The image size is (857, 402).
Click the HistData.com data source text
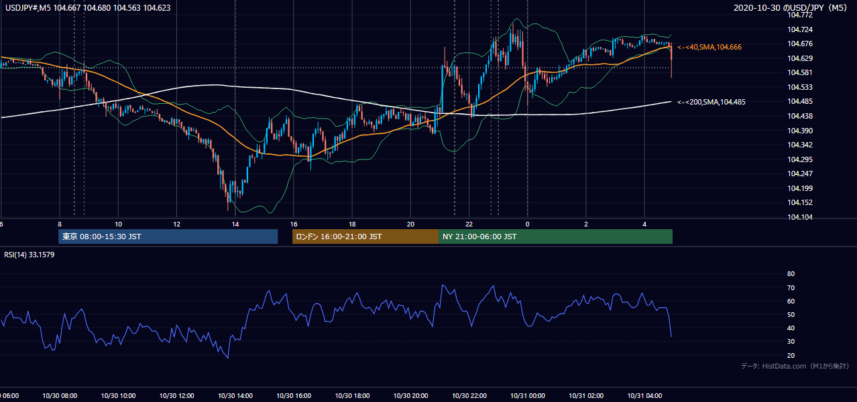click(x=795, y=366)
